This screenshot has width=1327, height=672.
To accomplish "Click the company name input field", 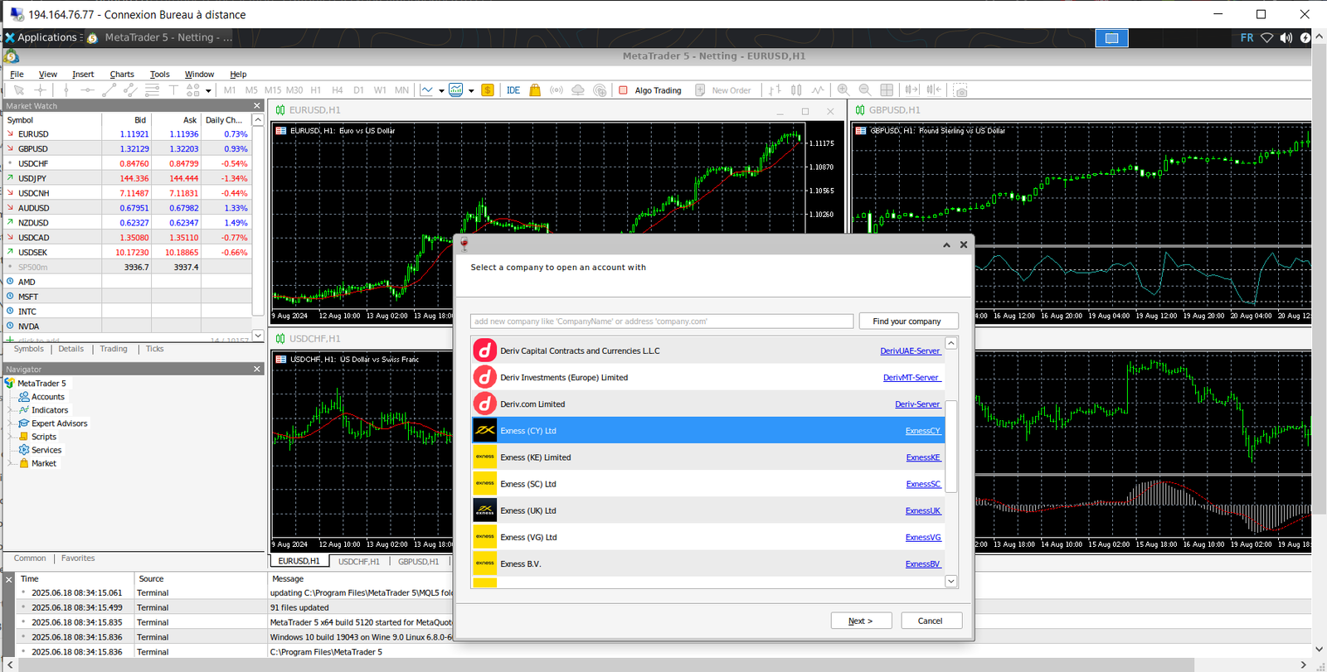I will tap(662, 321).
